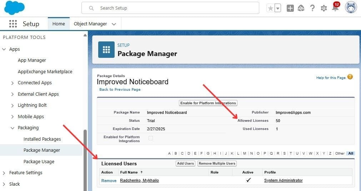Filter users by Other

point(340,153)
